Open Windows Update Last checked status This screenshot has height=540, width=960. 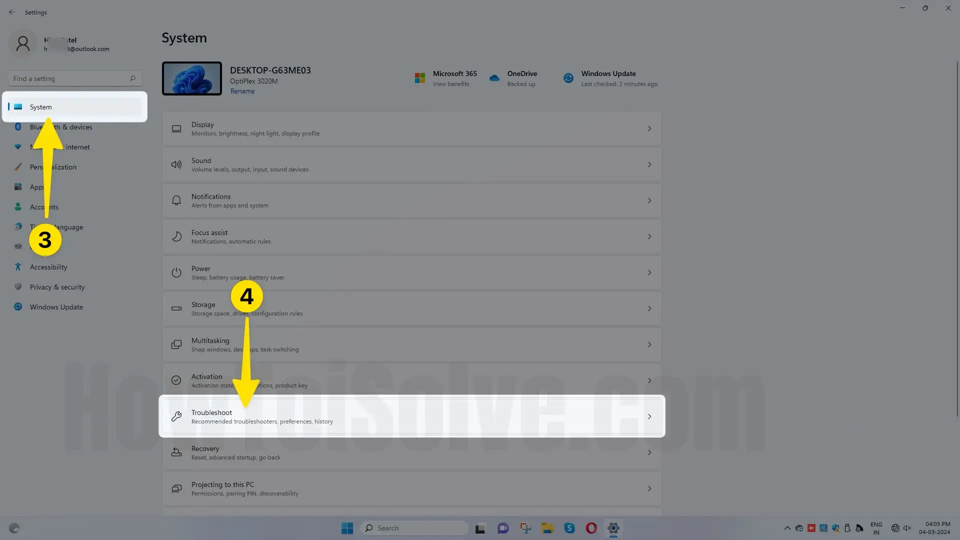coord(619,84)
